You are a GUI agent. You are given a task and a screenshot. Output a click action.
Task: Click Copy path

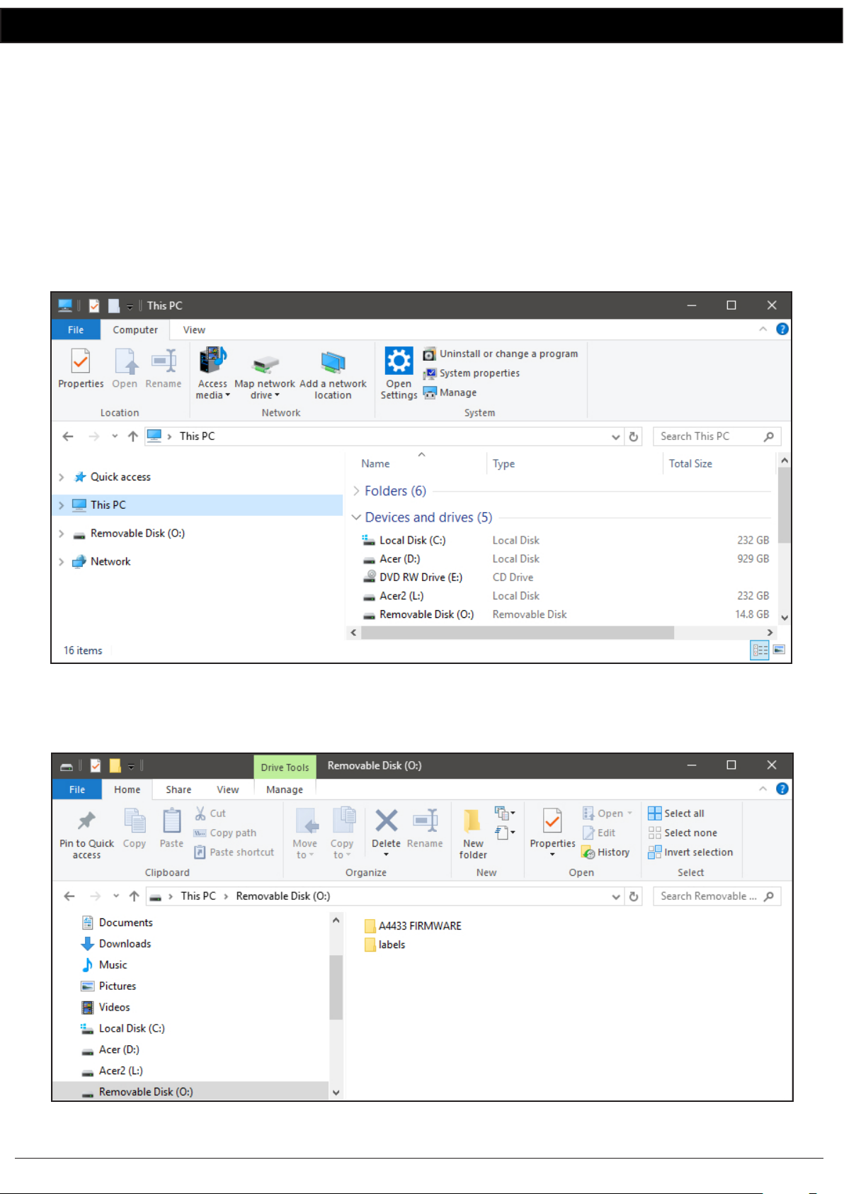225,833
